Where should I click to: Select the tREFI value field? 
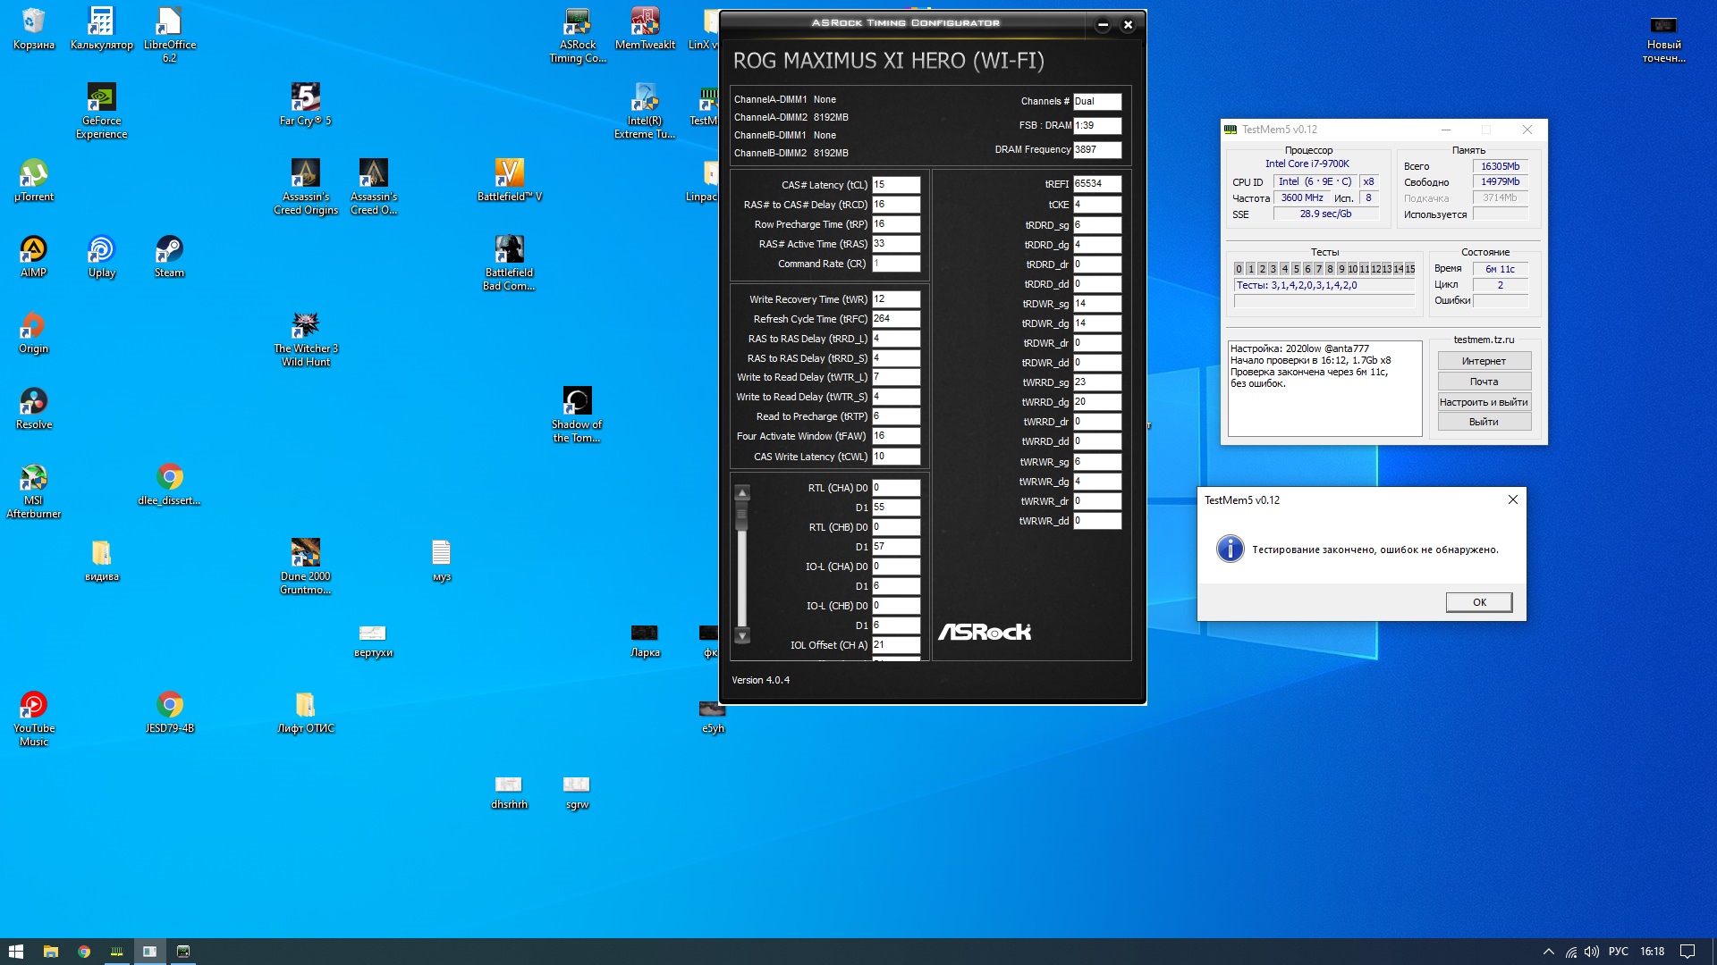pos(1096,184)
